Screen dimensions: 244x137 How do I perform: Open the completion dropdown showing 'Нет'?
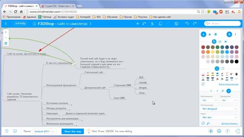210,100
